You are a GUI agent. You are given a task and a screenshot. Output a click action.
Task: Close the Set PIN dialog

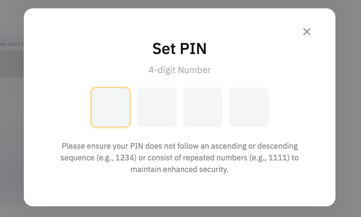pyautogui.click(x=307, y=32)
